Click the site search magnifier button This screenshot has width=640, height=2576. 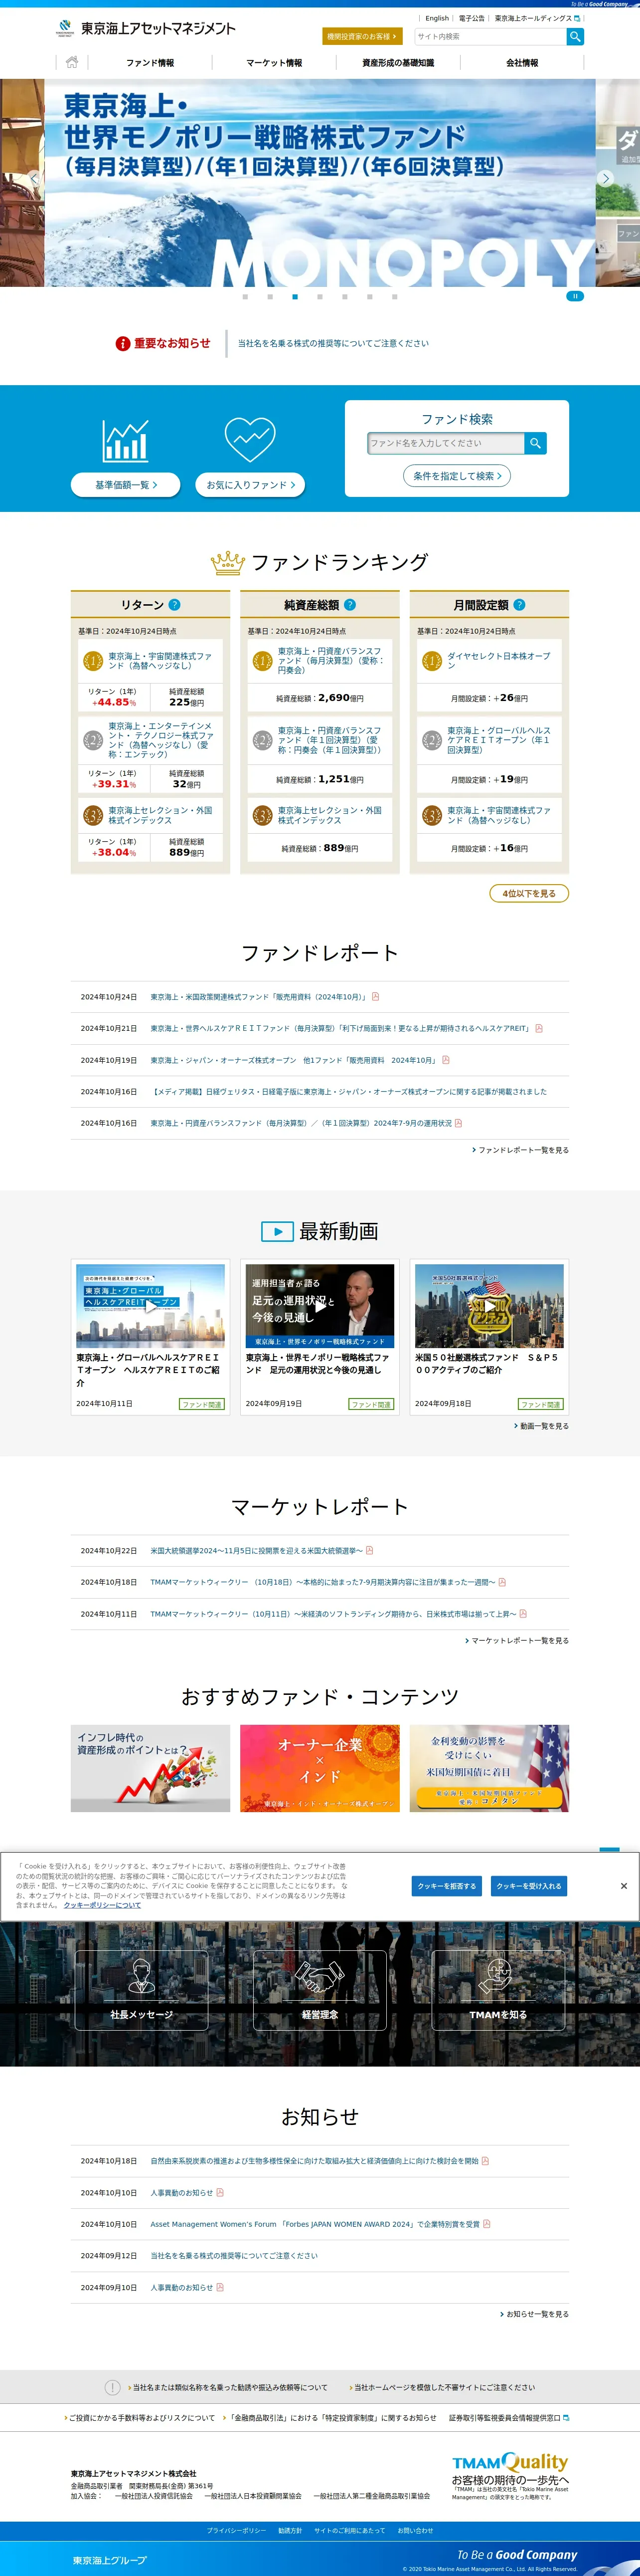tap(575, 36)
